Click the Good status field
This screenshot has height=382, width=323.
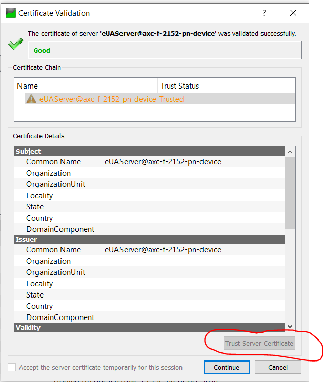[164, 50]
